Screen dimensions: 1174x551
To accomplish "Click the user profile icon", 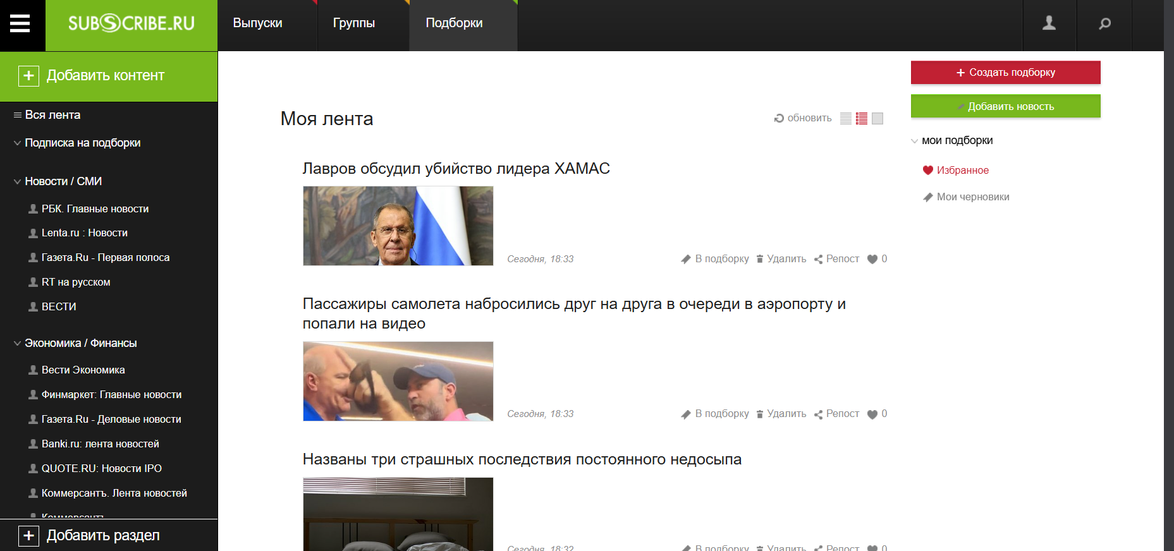I will pyautogui.click(x=1049, y=23).
